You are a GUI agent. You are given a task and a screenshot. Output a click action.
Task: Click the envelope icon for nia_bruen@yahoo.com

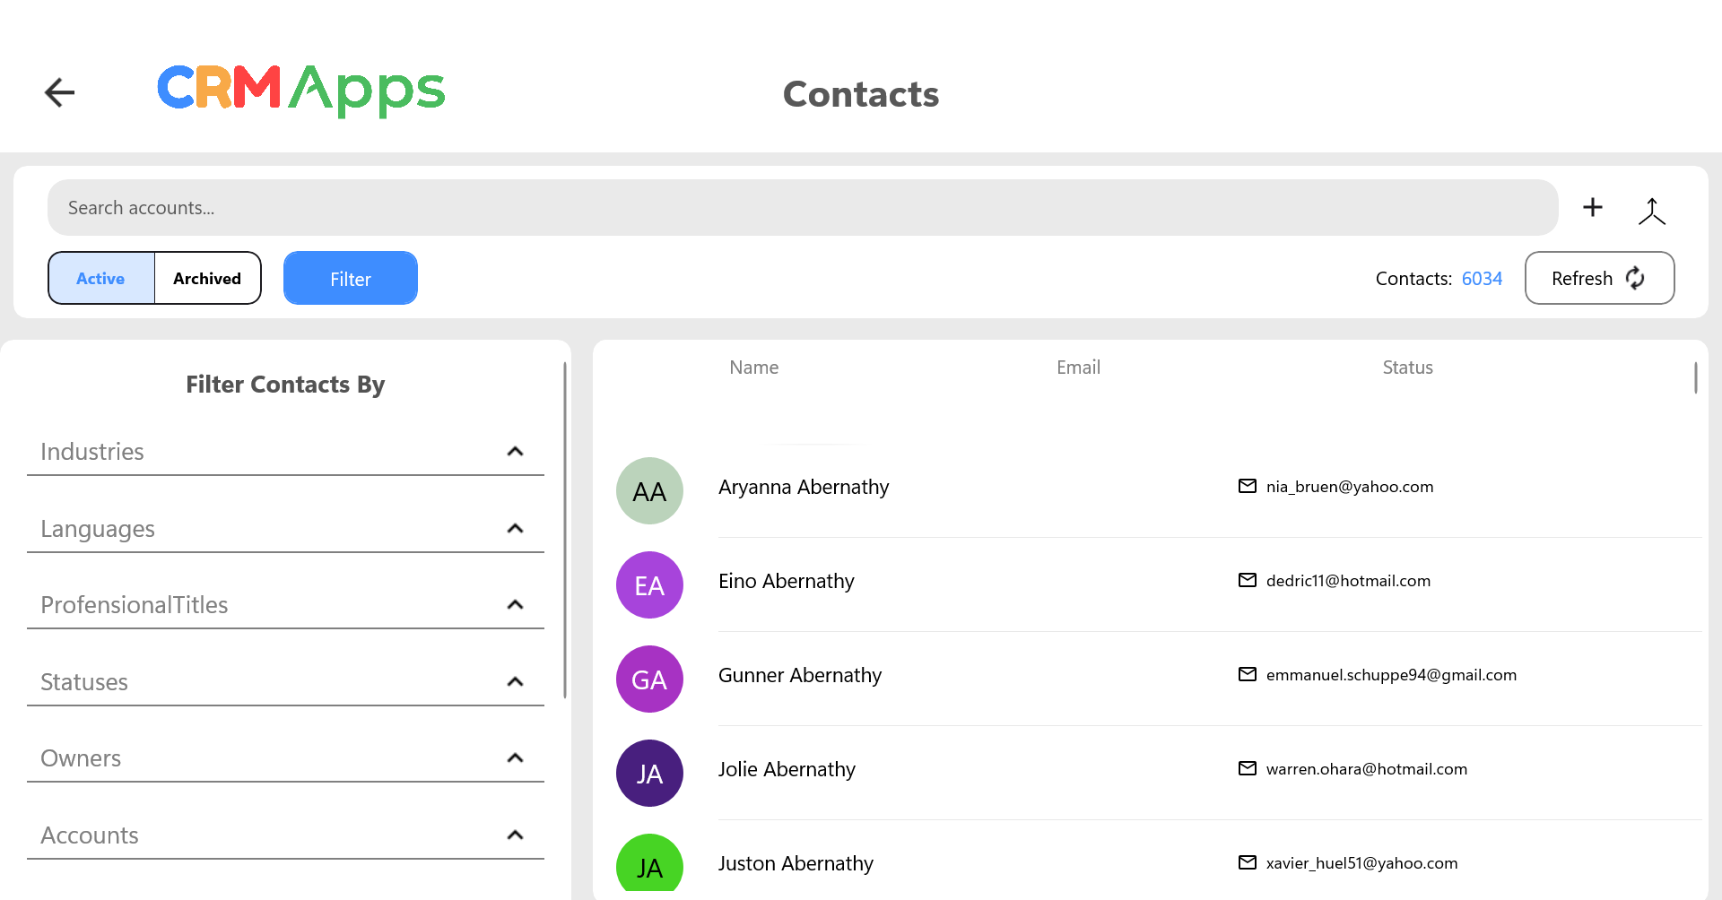(x=1247, y=487)
